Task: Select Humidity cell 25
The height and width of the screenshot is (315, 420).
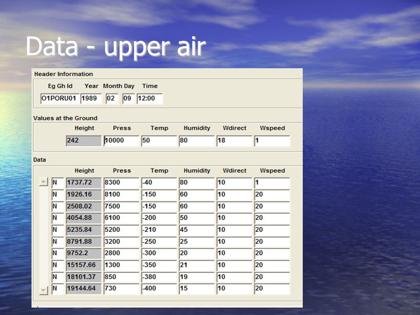Action: pyautogui.click(x=197, y=242)
